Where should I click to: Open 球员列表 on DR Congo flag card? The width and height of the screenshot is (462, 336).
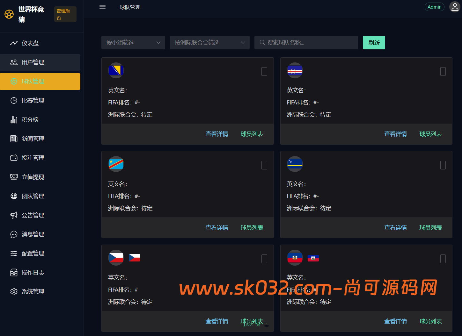coord(252,227)
